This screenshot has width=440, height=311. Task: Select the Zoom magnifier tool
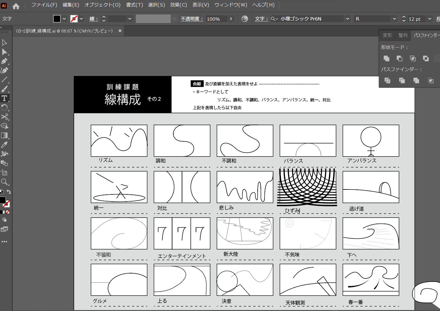pos(4,182)
